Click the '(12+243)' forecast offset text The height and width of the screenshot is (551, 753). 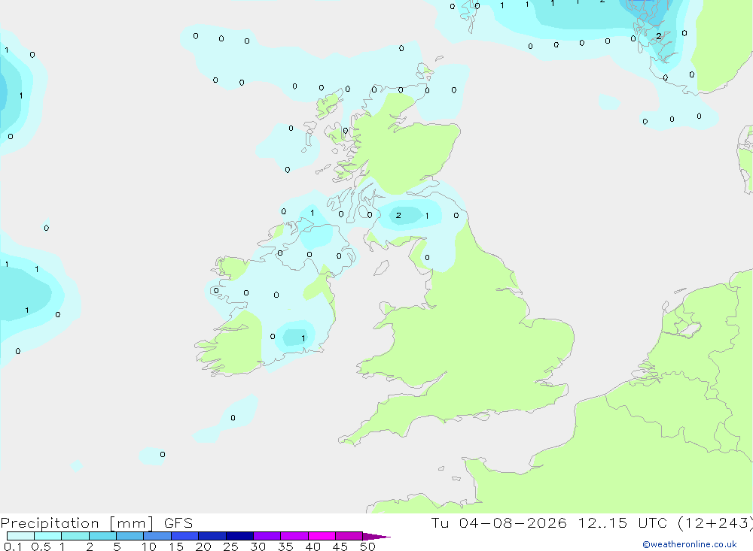click(x=715, y=523)
